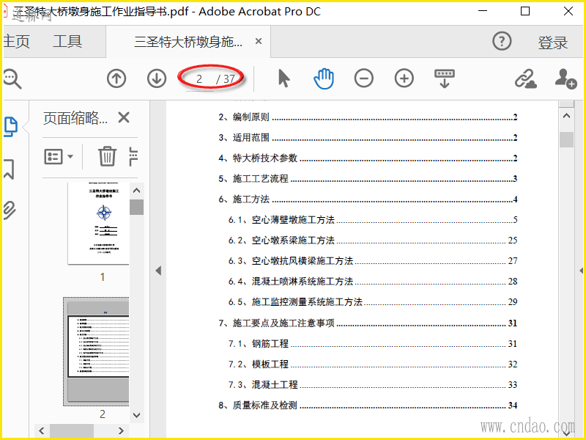Zoom in with plus icon

[404, 78]
